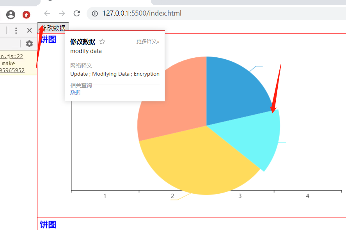This screenshot has height=230, width=346.
Task: Expand the 更多释义 more definitions entry
Action: [148, 41]
